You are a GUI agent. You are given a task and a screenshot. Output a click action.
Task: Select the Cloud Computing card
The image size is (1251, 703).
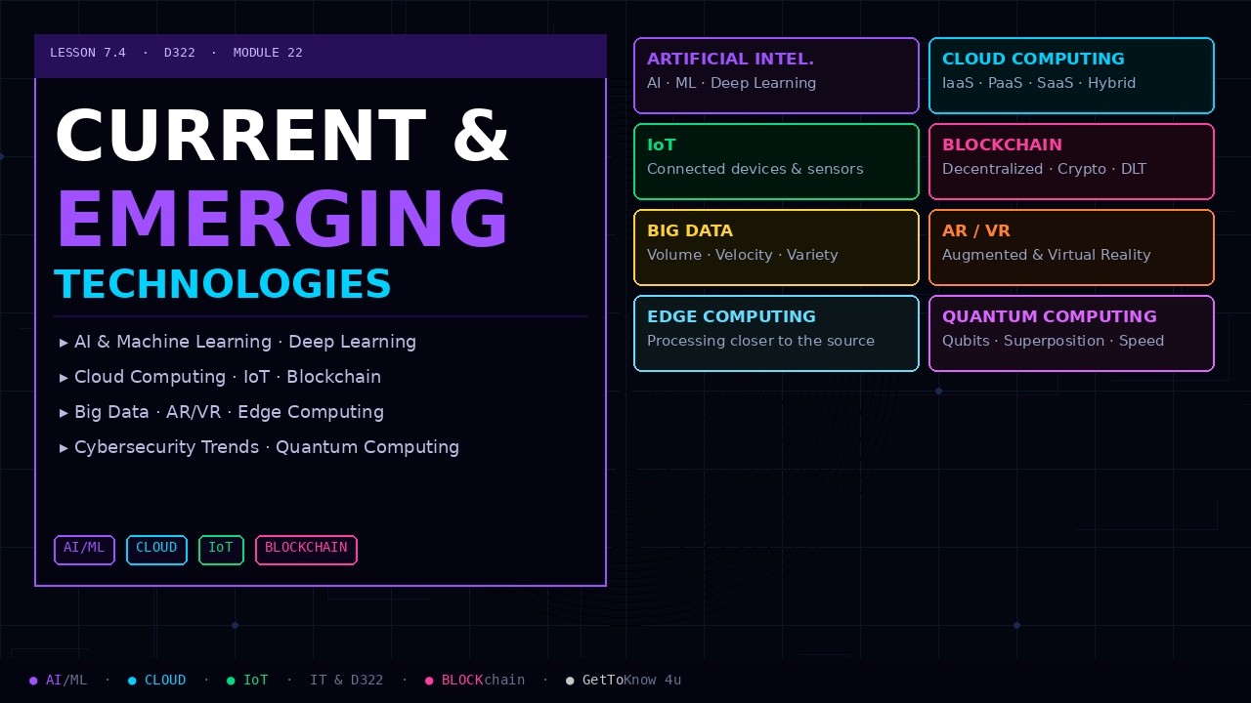click(1071, 76)
